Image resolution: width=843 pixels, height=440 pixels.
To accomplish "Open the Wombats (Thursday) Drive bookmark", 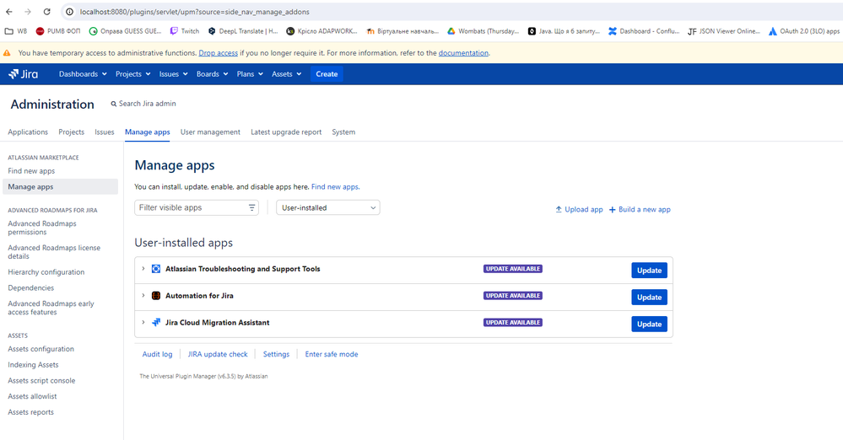I will [x=483, y=31].
